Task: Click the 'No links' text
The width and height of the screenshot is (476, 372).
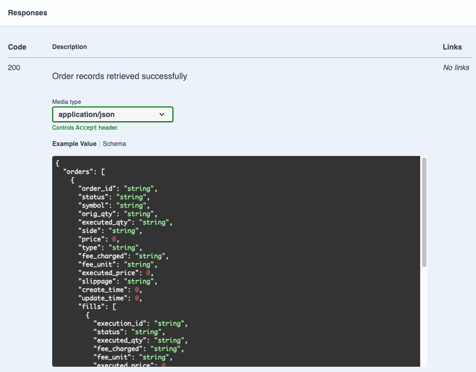Action: (456, 67)
